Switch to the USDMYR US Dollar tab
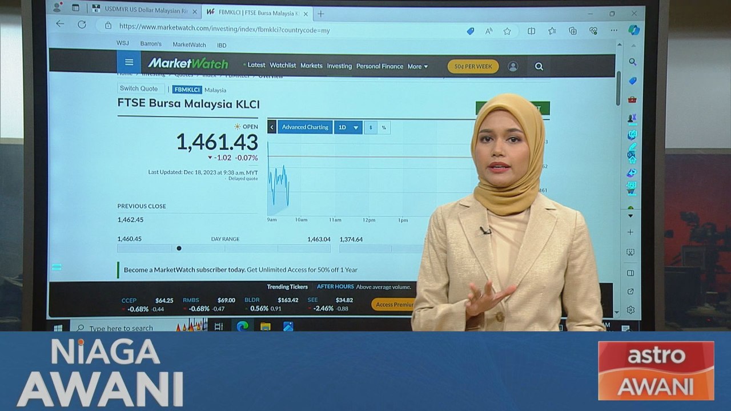The width and height of the screenshot is (731, 411). (146, 10)
